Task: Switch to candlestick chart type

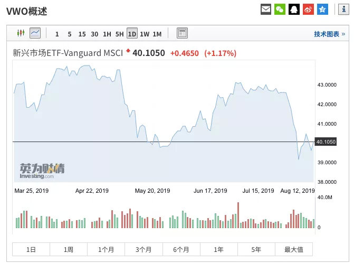Action: (x=21, y=33)
